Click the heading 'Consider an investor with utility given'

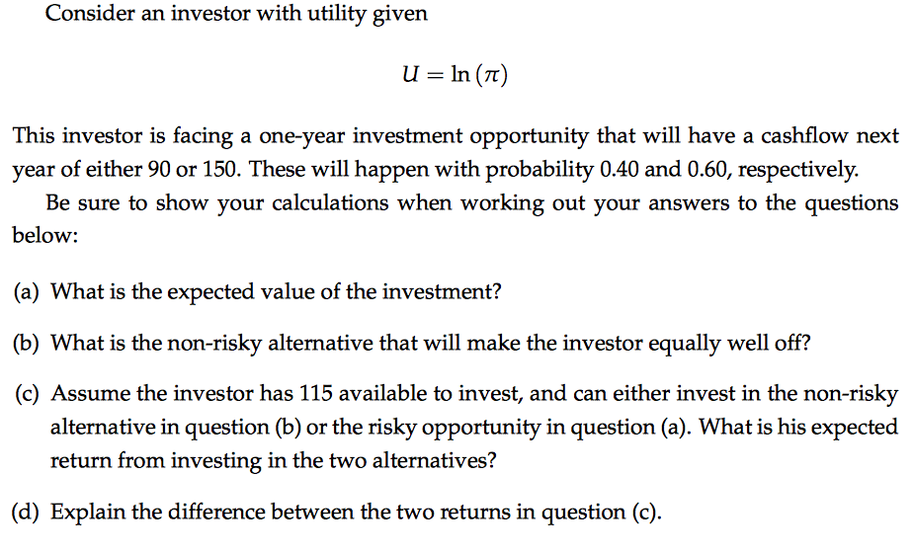click(236, 14)
